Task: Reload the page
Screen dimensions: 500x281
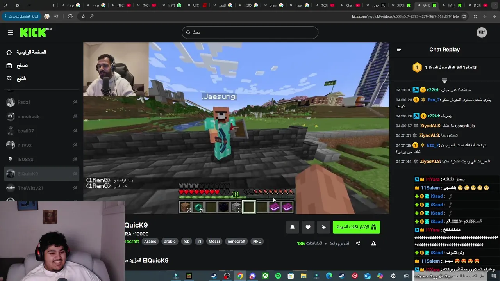Action: coord(475,16)
